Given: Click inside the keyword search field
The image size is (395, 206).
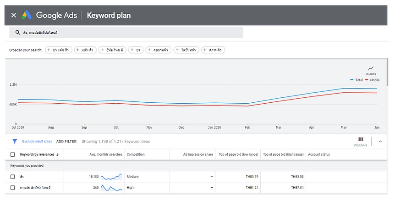Looking at the screenshot, I should click(x=126, y=33).
